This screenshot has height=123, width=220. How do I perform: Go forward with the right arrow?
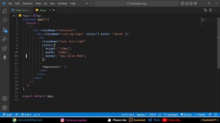coord(91,3)
